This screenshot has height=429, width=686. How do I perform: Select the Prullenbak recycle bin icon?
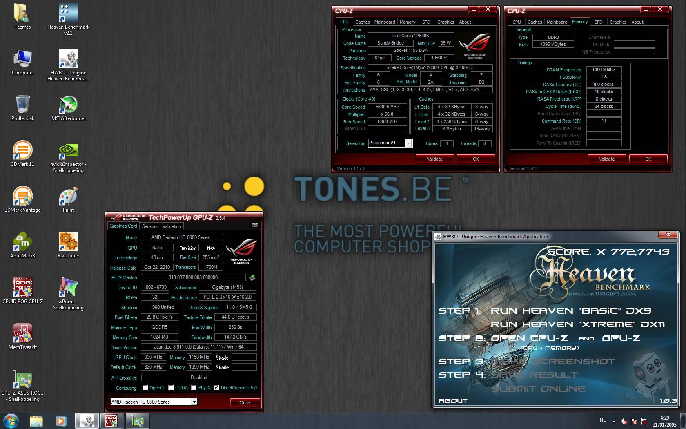(22, 108)
